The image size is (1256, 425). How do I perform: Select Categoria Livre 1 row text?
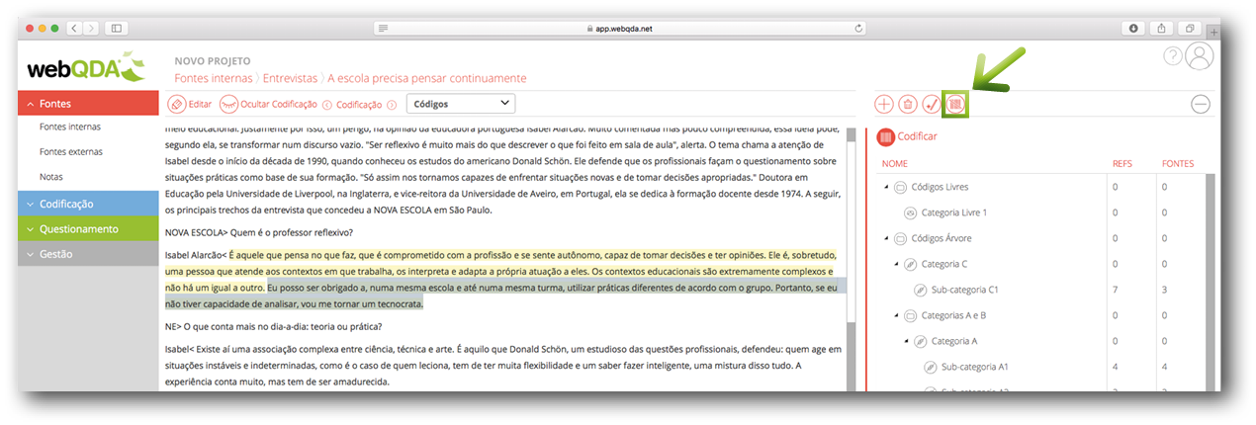[x=954, y=212]
